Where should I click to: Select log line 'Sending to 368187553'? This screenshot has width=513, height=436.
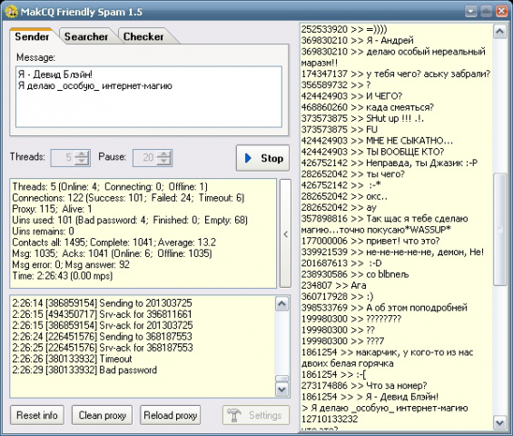coord(102,336)
